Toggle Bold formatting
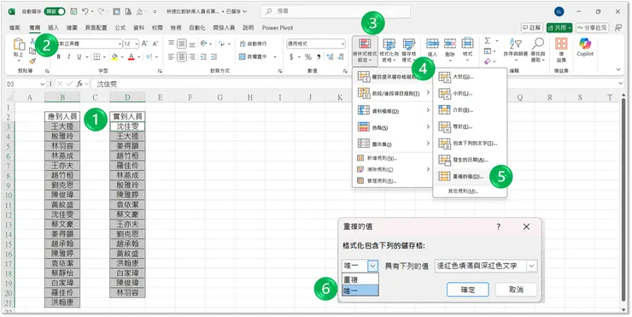The width and height of the screenshot is (632, 317). [59, 57]
